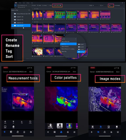126x140 pixels.
Task: Select highlighted Subject4 folder in Material Set list
Action: pos(21,26)
